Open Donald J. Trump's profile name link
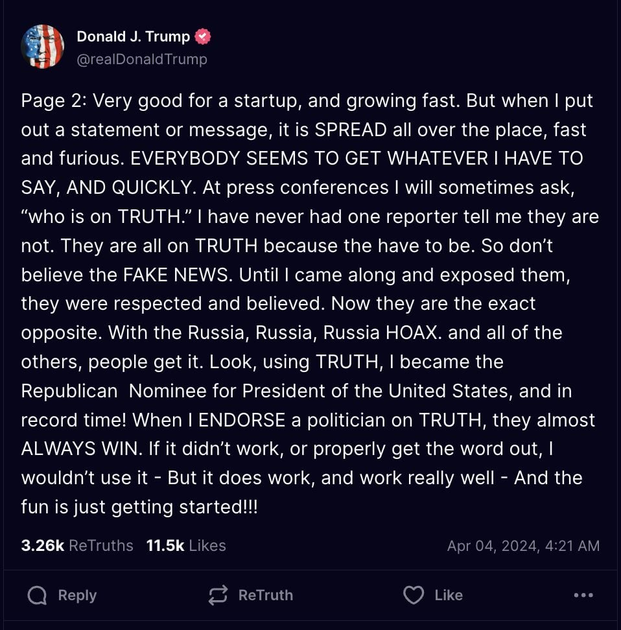 133,36
